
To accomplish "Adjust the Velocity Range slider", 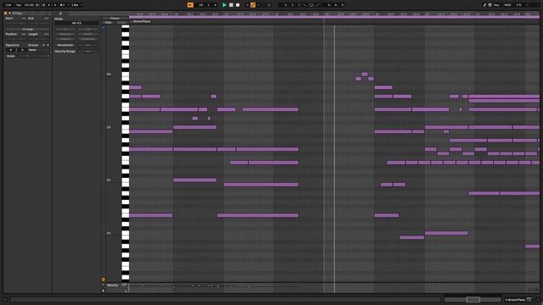I will tap(88, 51).
